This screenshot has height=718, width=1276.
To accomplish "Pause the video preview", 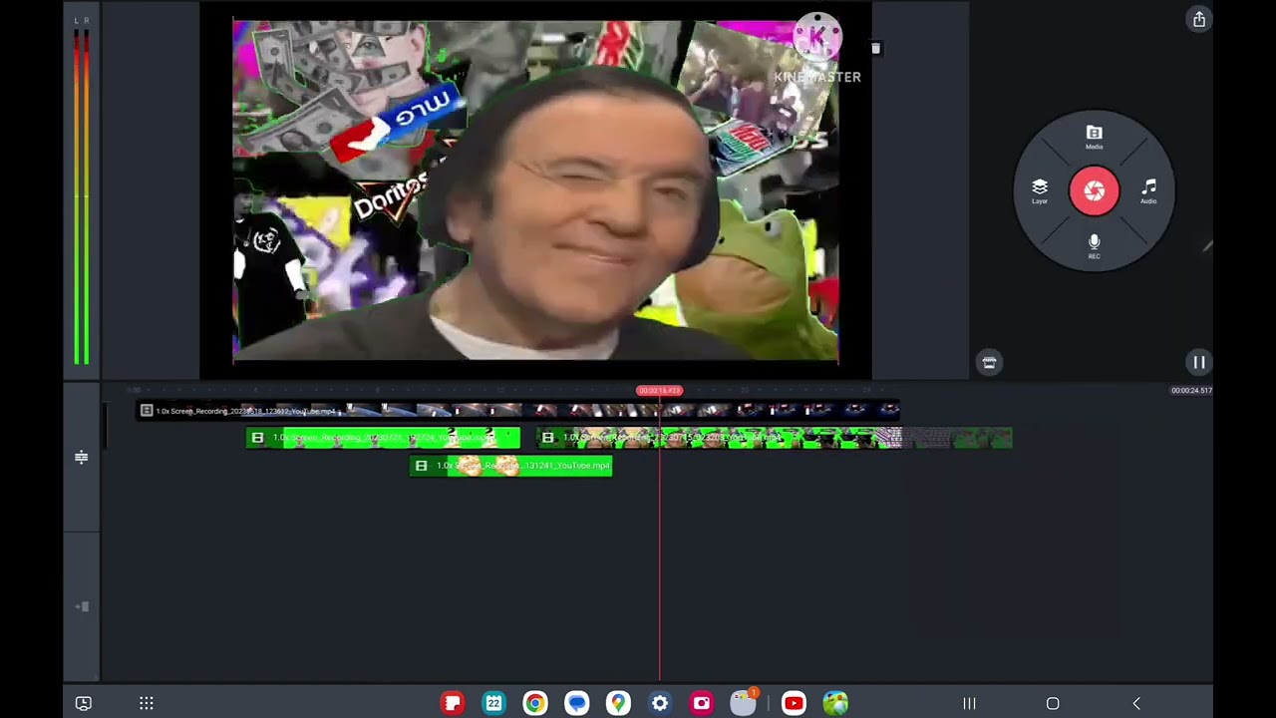I will [x=1198, y=363].
